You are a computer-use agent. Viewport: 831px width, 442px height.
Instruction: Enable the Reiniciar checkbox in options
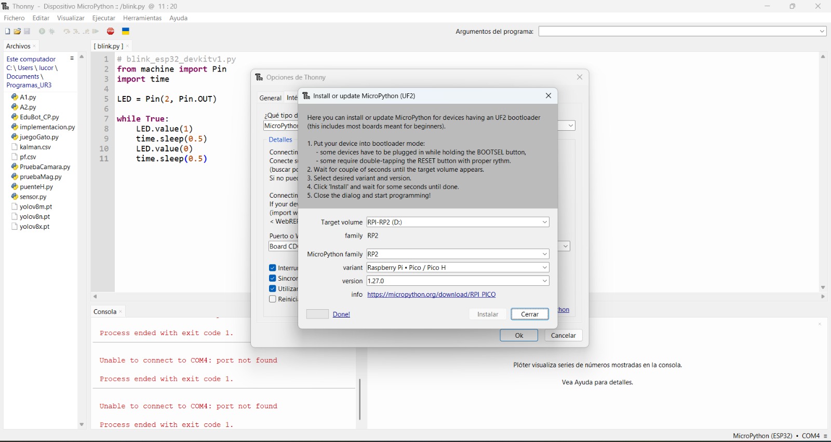[272, 299]
